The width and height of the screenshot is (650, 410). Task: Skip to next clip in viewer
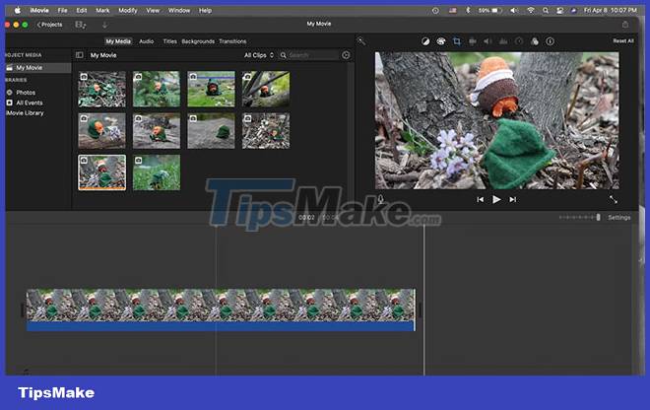coord(513,200)
